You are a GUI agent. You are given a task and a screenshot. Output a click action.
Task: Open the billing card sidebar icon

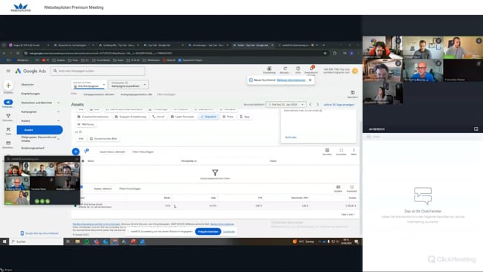coord(8,143)
